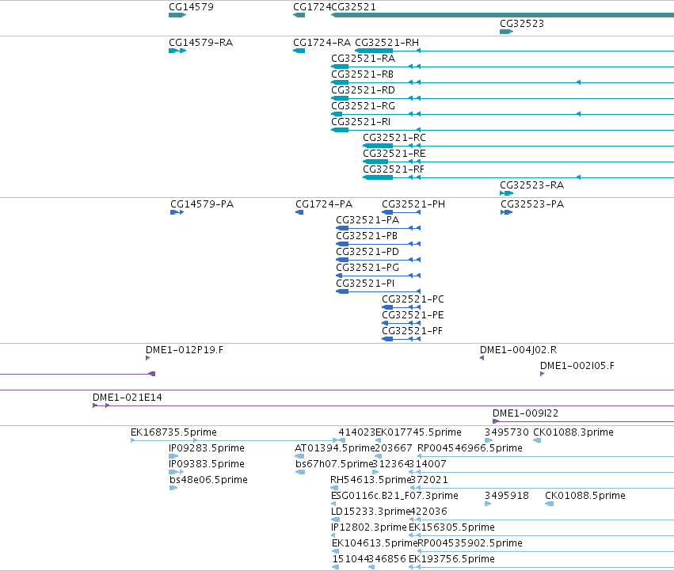Viewport: 674px width, 571px height.
Task: Click the IP09283.5prime EST glyph
Action: (173, 456)
